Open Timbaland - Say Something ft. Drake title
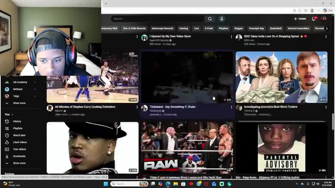This screenshot has height=188, width=335. [x=172, y=107]
